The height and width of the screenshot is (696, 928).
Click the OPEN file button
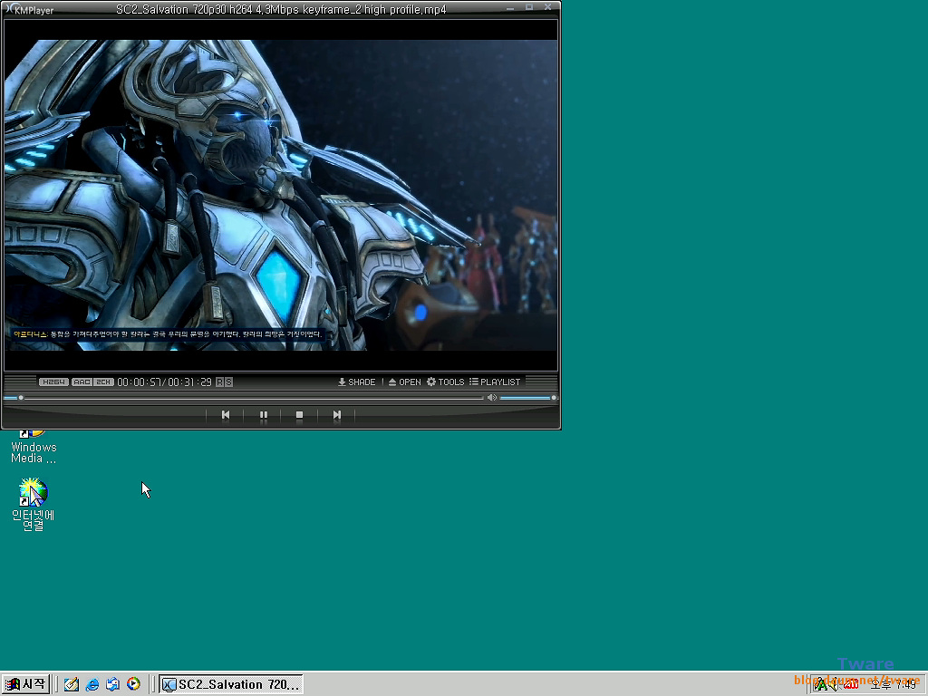405,382
